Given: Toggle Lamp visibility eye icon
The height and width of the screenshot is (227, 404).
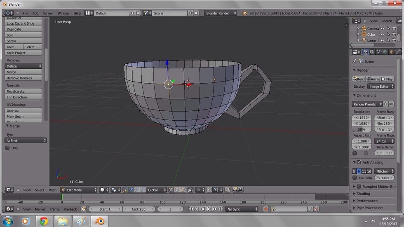Looking at the screenshot, I should pos(383,40).
